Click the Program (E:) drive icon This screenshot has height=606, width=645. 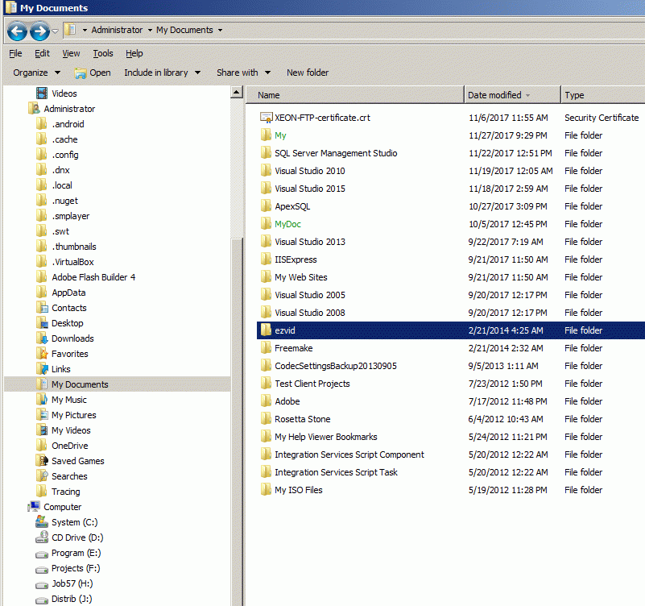point(42,554)
